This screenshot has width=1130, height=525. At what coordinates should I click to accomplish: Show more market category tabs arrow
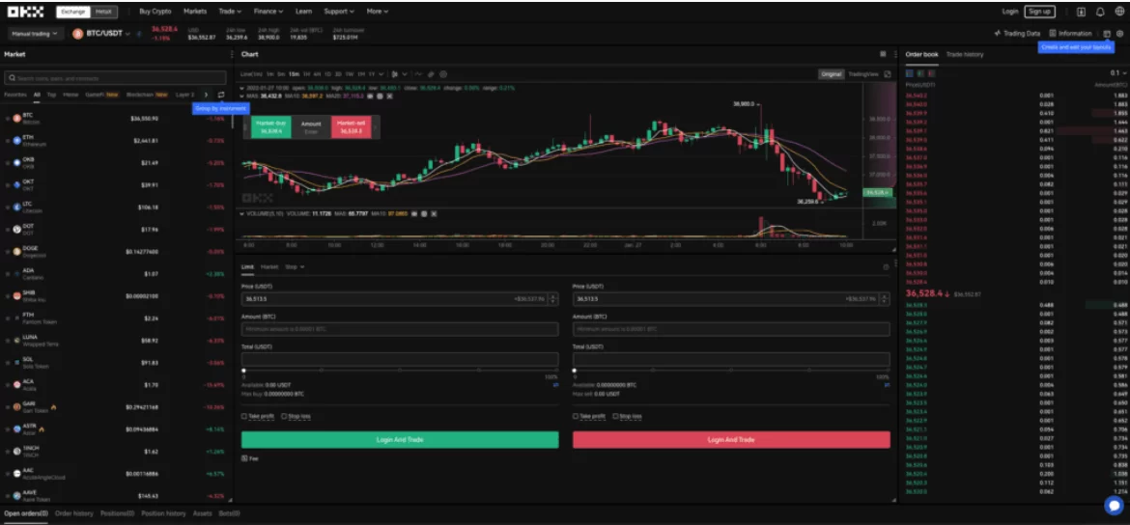[206, 95]
